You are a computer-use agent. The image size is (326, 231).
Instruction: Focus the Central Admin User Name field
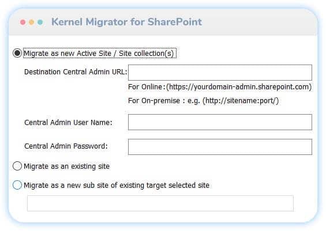click(220, 122)
